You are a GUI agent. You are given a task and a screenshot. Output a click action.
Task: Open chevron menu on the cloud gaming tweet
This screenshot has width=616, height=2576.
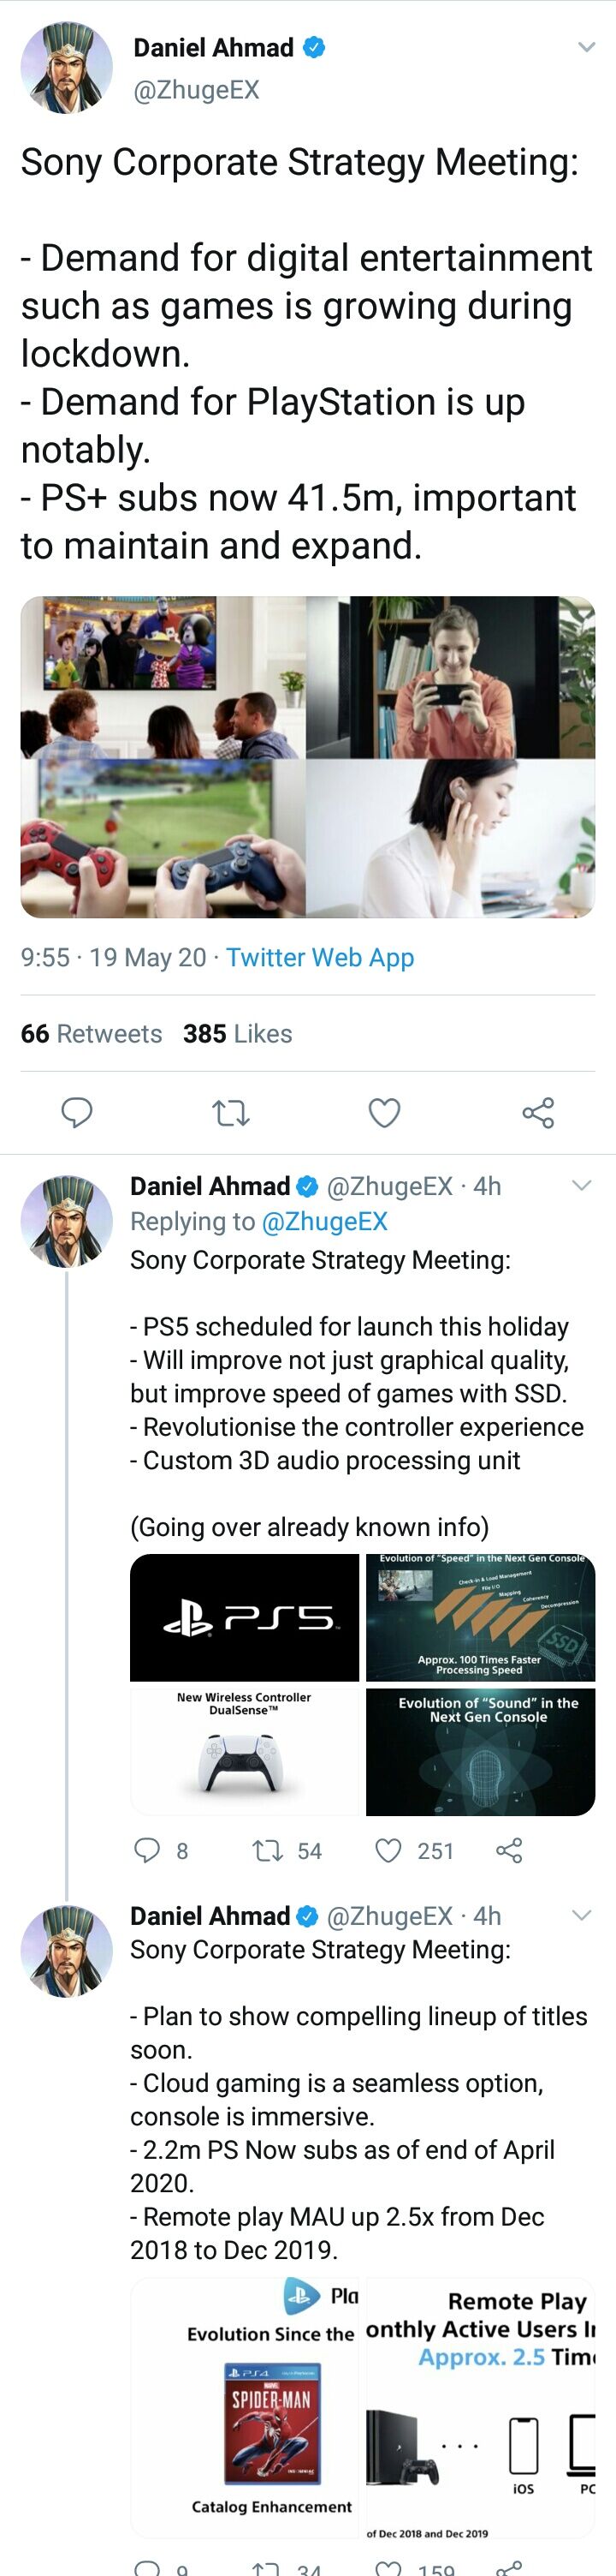coord(581,1915)
